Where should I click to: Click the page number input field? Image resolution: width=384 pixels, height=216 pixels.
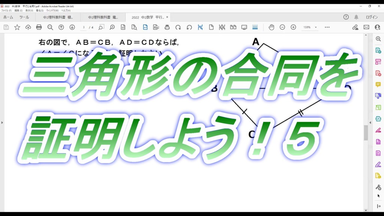coord(84,27)
